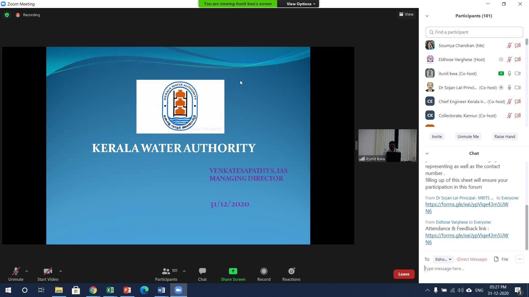
Task: Open the Chat bubble icon in toolbar
Action: (x=202, y=271)
